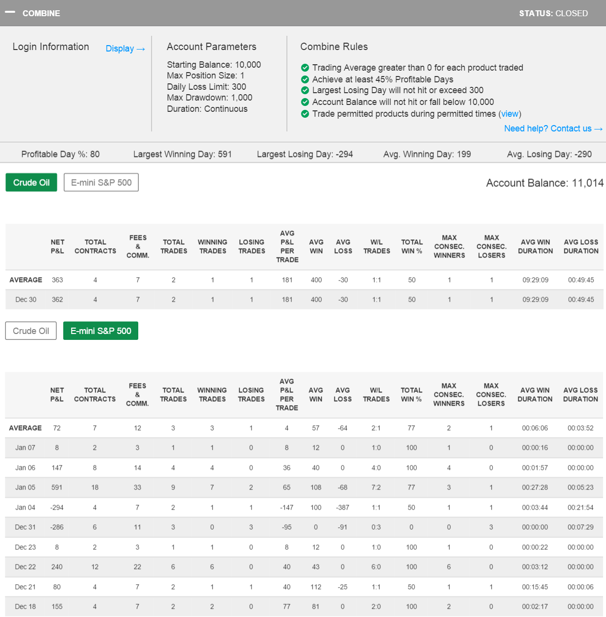This screenshot has width=606, height=617.
Task: Select the outlined Crude Oil tab in lower section
Action: (31, 331)
